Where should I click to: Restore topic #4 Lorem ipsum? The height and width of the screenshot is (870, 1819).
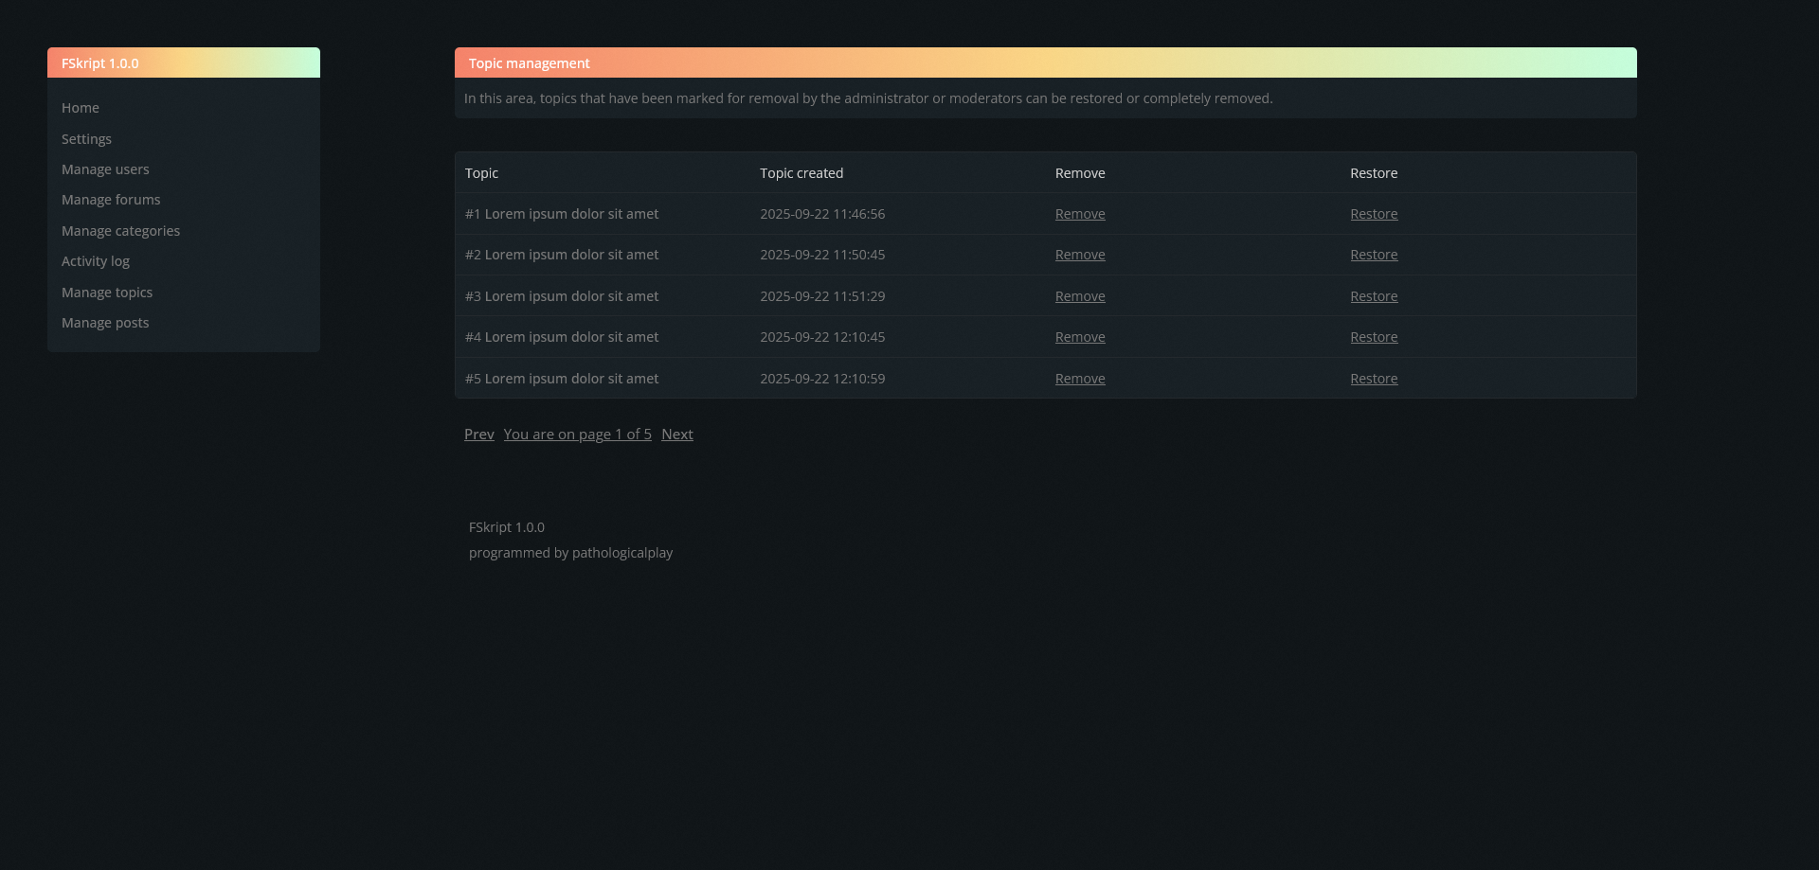click(1374, 337)
